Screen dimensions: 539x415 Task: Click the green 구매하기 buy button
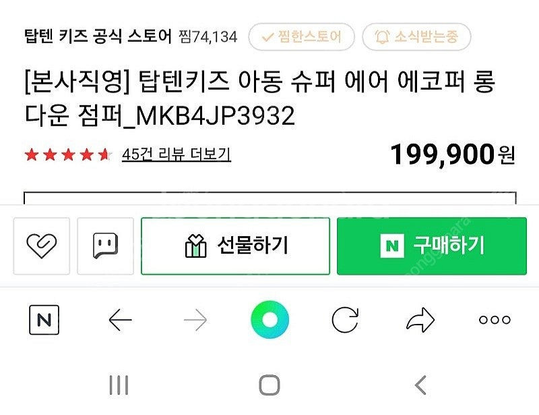(x=432, y=246)
